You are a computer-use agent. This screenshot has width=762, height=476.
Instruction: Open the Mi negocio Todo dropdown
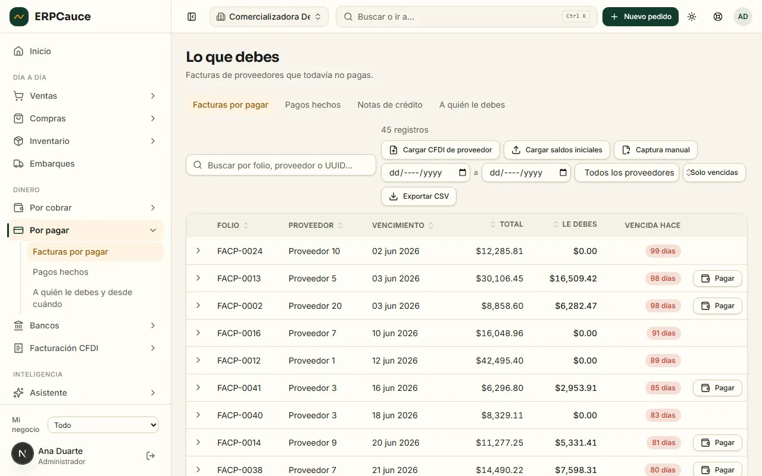click(x=103, y=425)
